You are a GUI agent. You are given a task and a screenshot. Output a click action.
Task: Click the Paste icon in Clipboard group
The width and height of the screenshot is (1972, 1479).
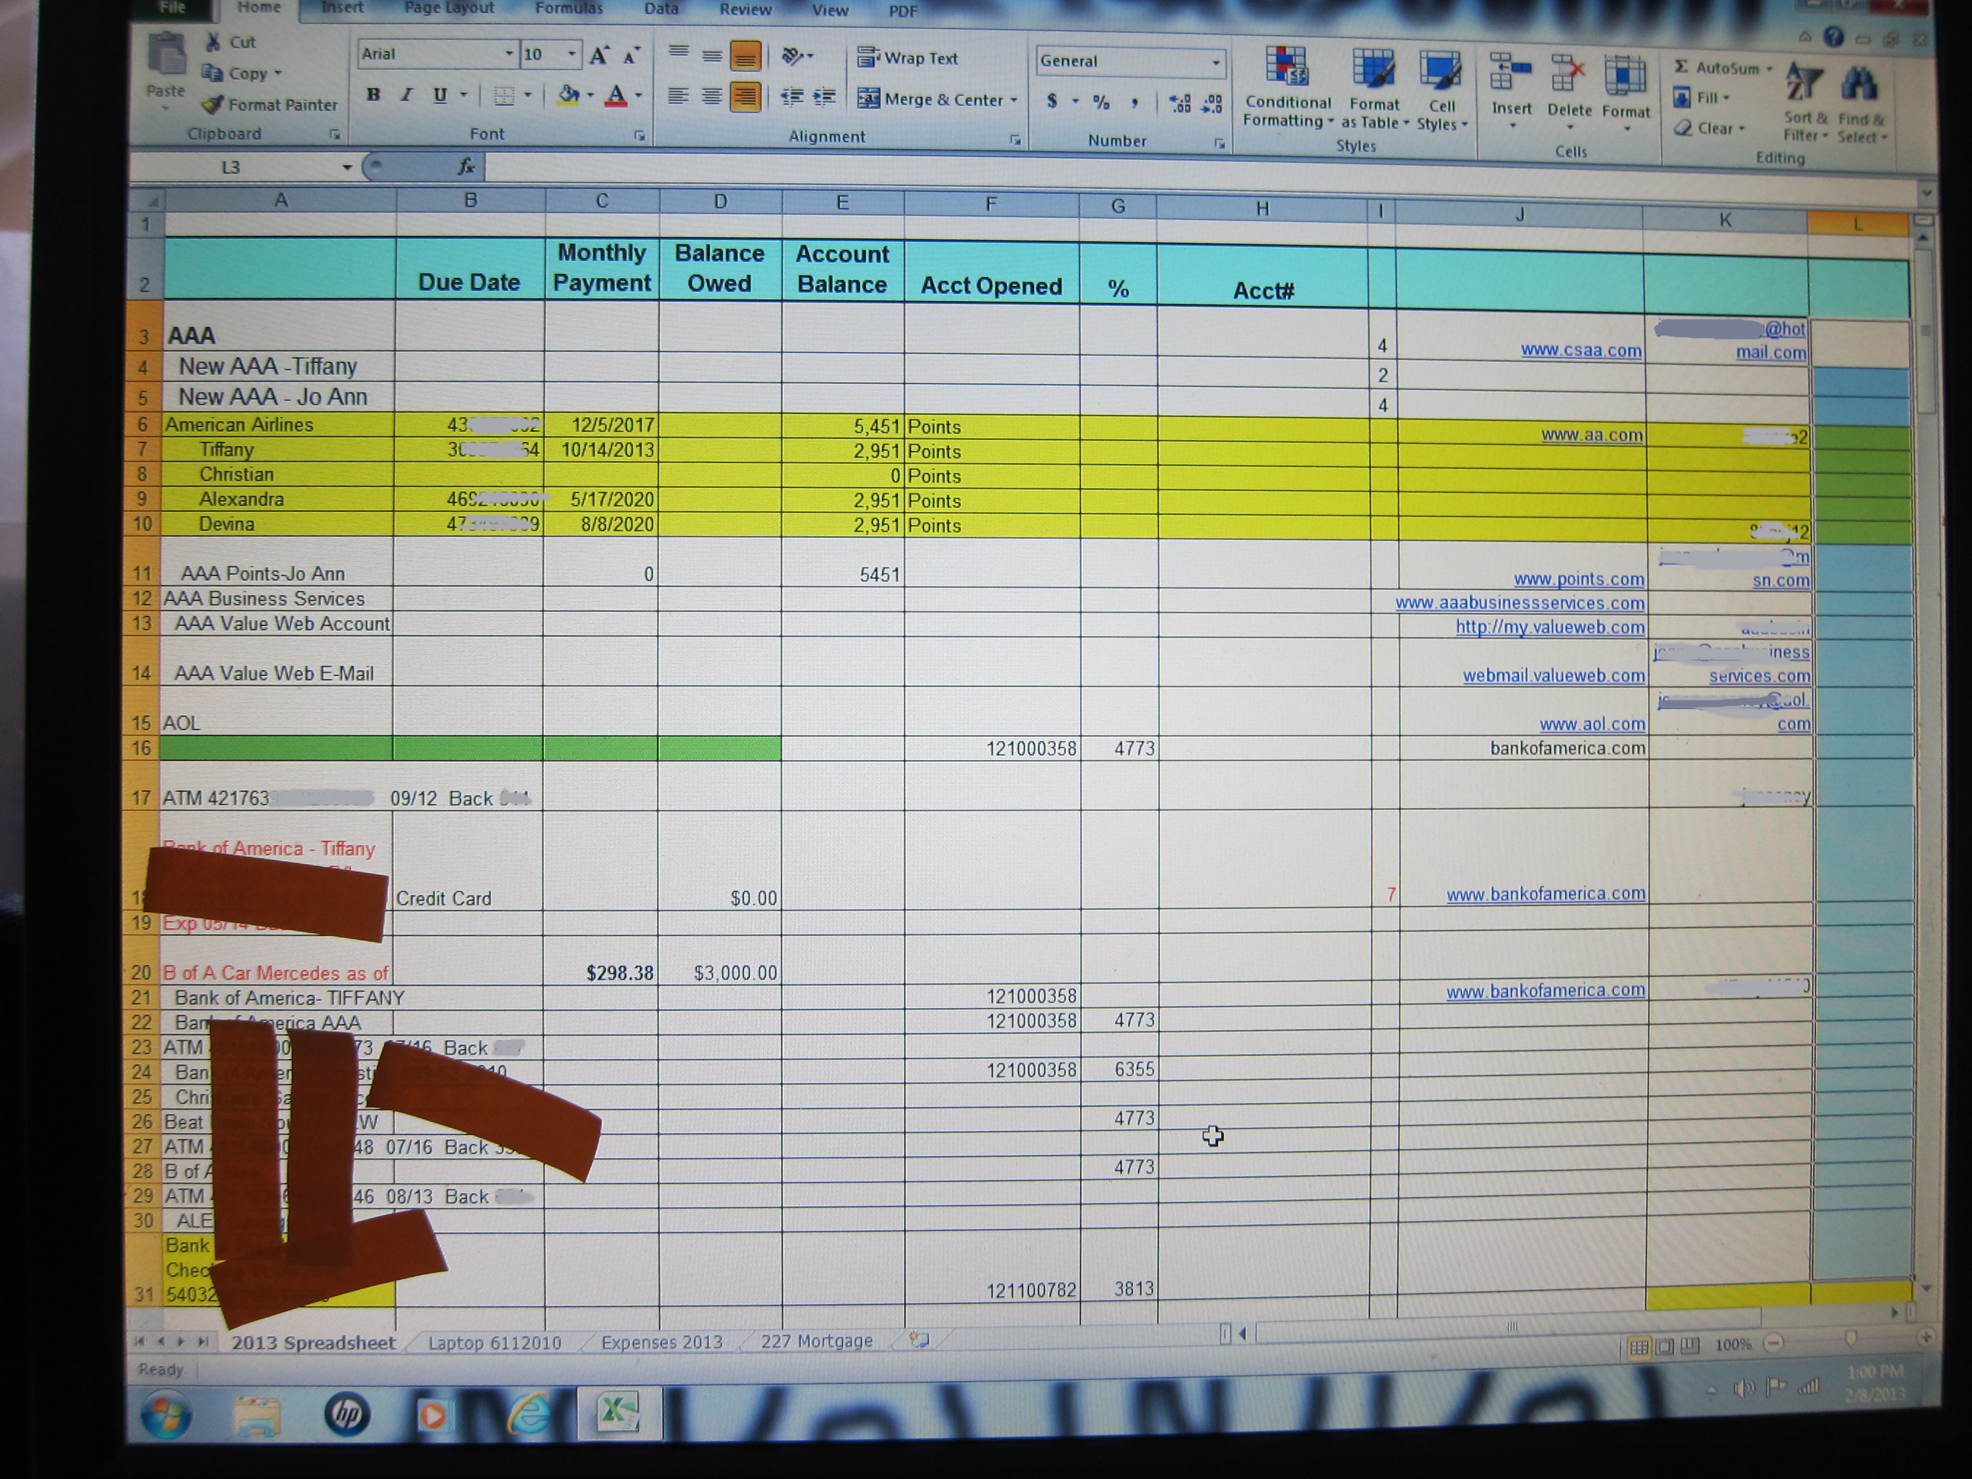click(166, 55)
